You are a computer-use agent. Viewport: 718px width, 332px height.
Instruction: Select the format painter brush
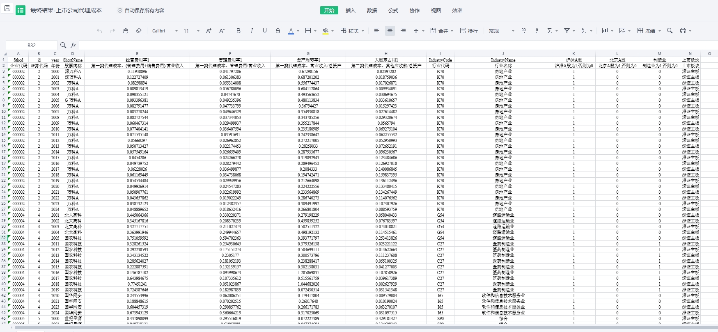point(126,31)
